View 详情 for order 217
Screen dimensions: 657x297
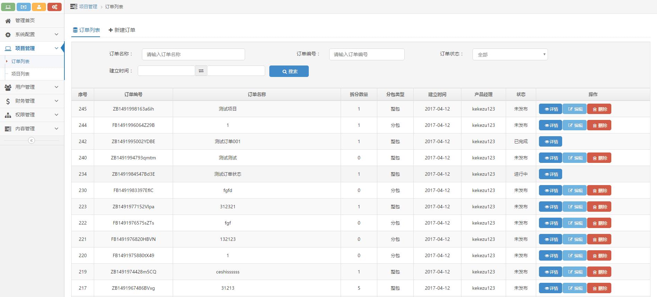pyautogui.click(x=550, y=288)
